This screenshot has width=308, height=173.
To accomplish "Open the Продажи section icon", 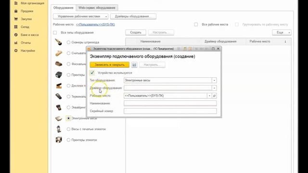I will [16, 11].
